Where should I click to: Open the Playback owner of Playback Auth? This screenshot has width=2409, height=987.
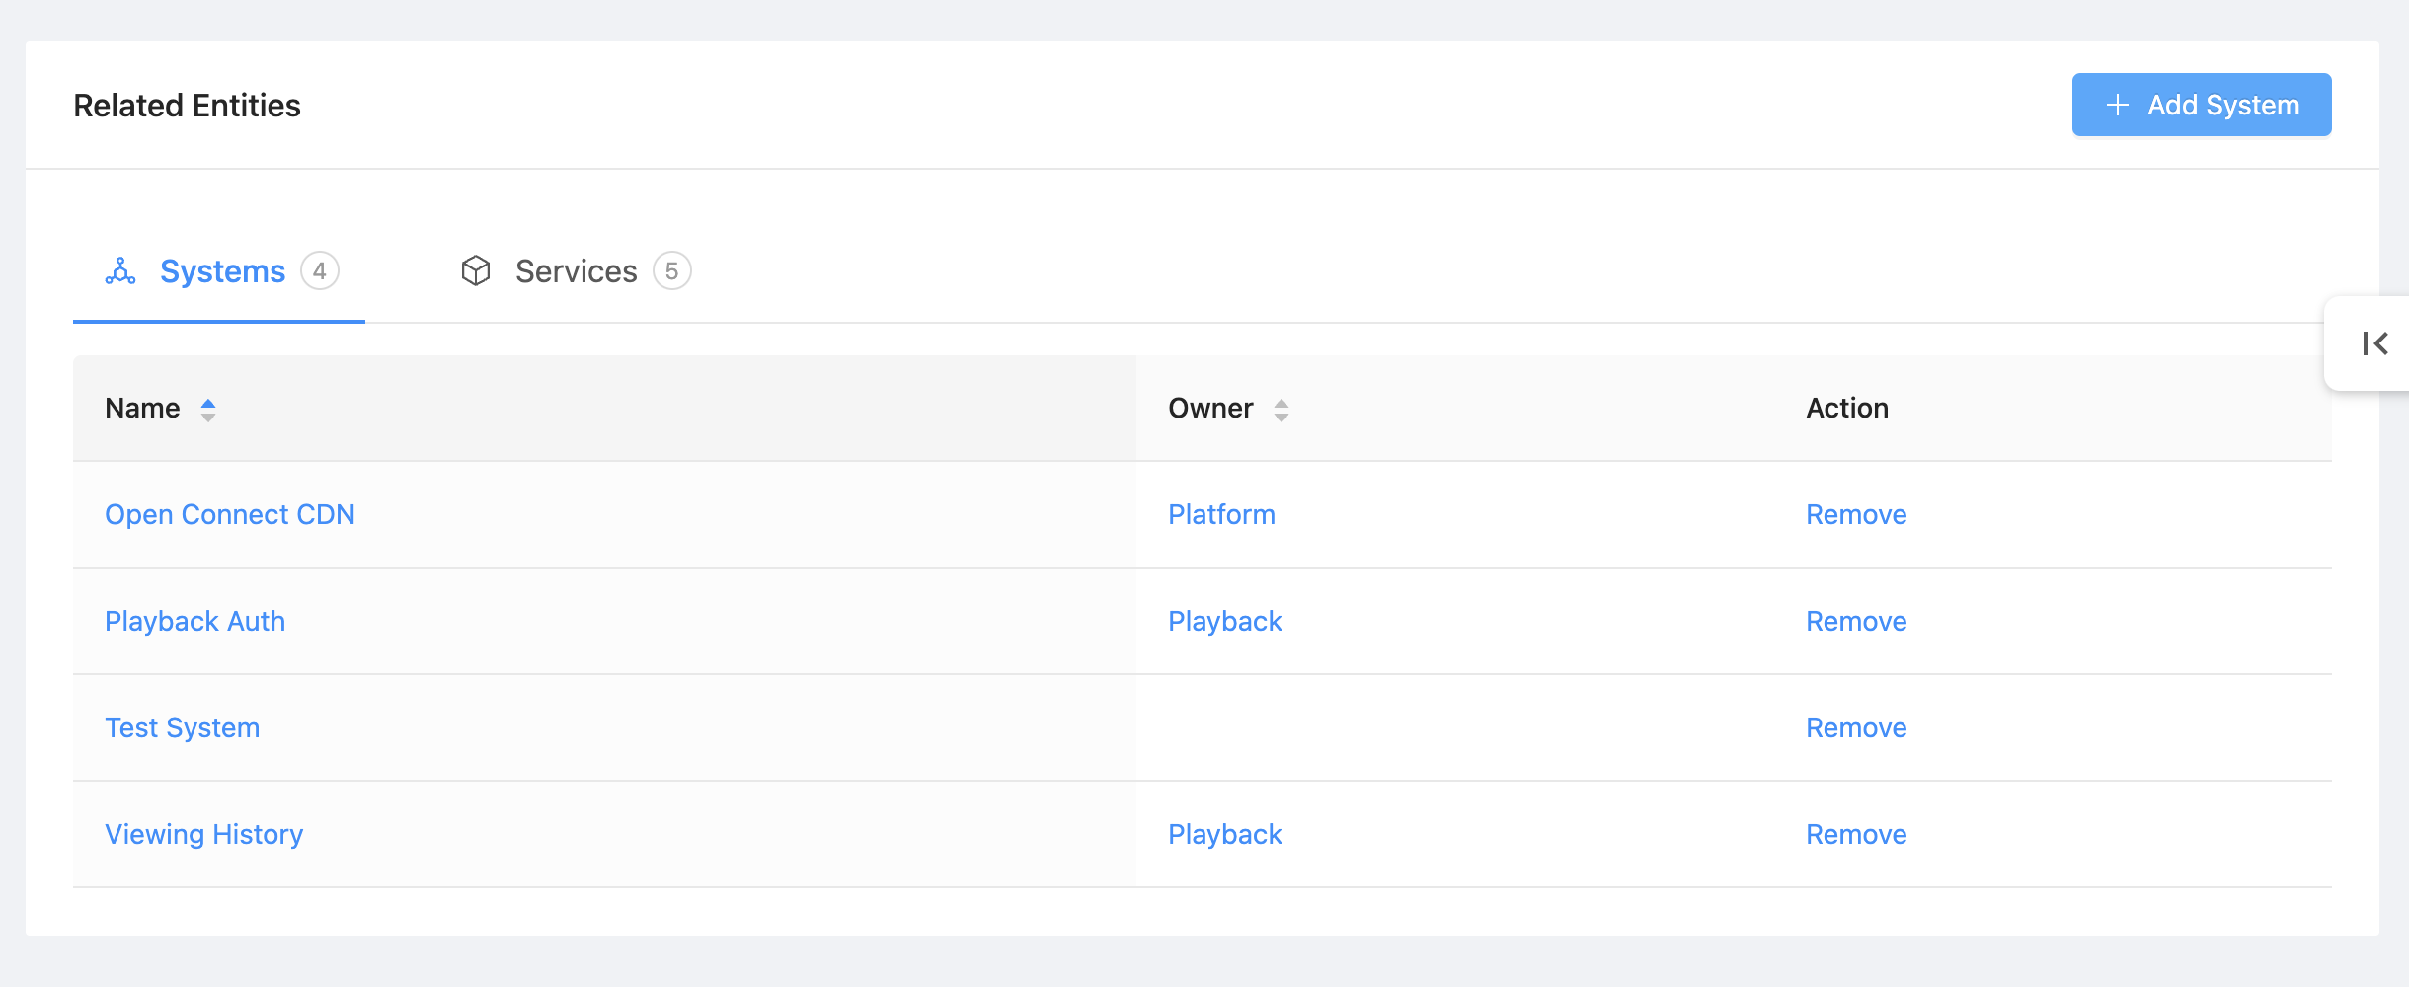pyautogui.click(x=1225, y=621)
